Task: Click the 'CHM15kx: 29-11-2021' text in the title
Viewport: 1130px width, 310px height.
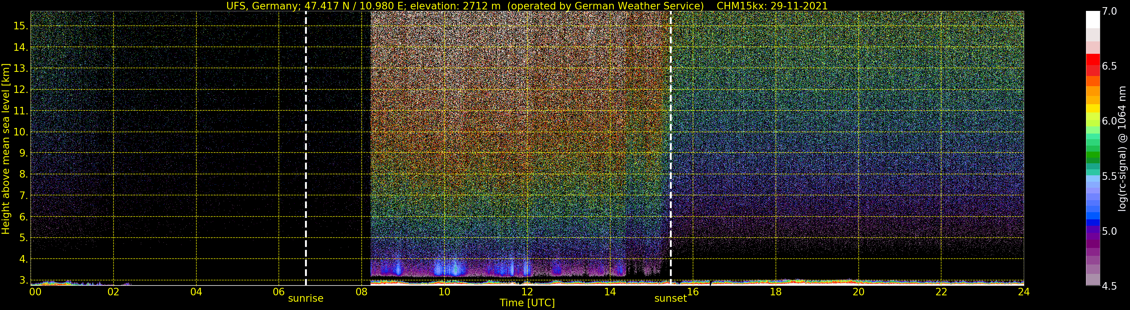Action: pyautogui.click(x=772, y=6)
